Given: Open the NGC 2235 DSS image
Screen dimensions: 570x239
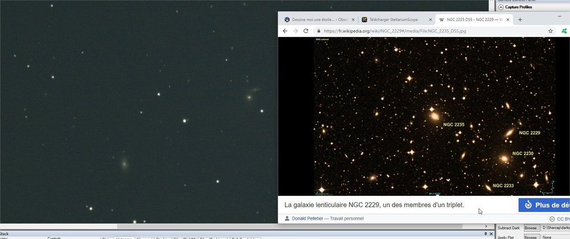Looking at the screenshot, I should pos(434,116).
